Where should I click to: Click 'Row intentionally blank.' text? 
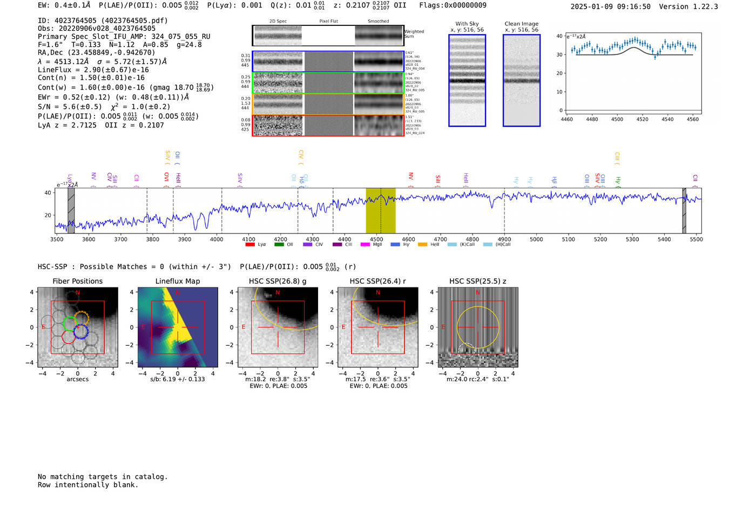pyautogui.click(x=88, y=485)
